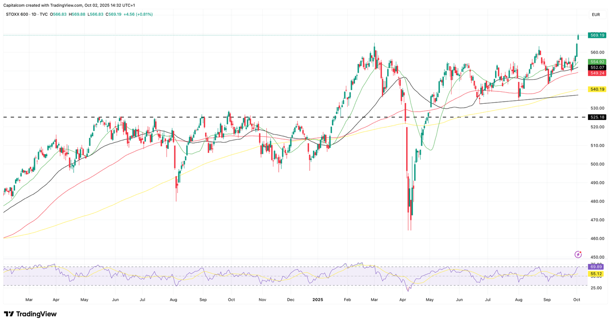Click the purple 69.89 RSI value label
Image resolution: width=611 pixels, height=324 pixels.
pyautogui.click(x=596, y=267)
